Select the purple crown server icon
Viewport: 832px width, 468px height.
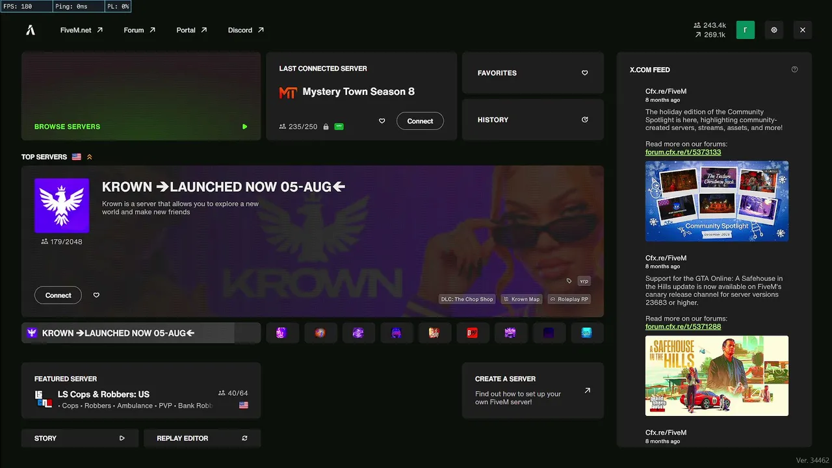pyautogui.click(x=510, y=333)
